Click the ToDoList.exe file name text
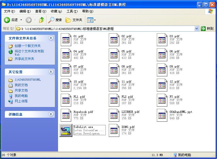The width and height of the screenshot is (217, 159). click(83, 127)
